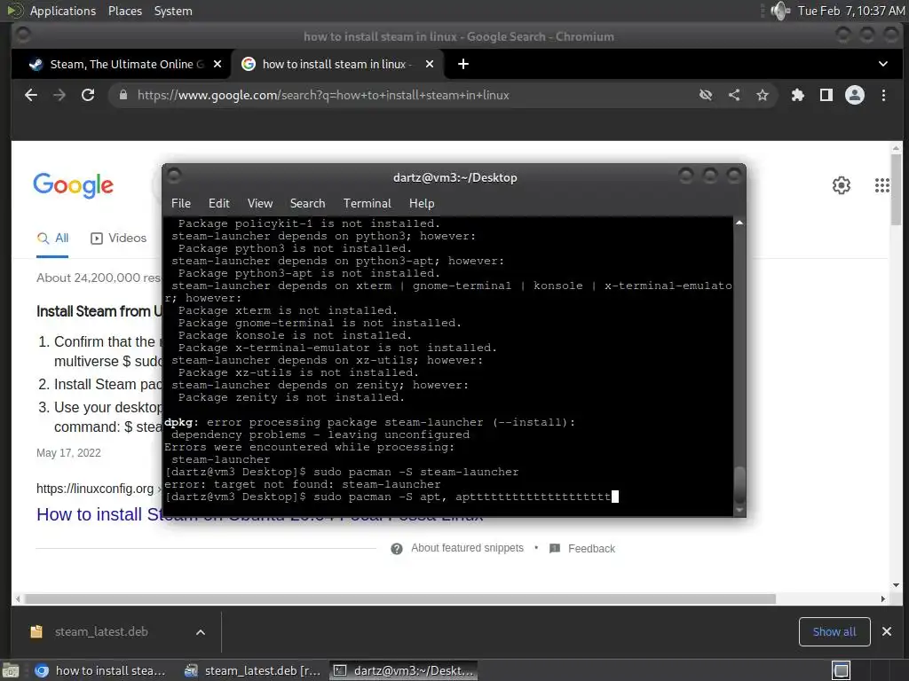Image resolution: width=909 pixels, height=681 pixels.
Task: Open the terminal View menu
Action: click(x=260, y=203)
